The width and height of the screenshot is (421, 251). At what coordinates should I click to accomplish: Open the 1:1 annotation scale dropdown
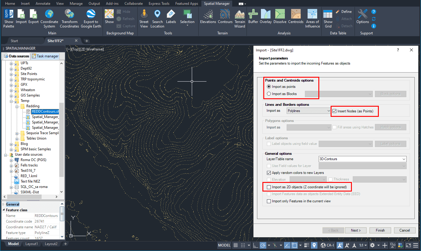pos(362,245)
